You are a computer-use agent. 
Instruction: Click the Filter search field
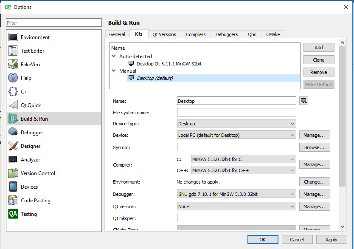(x=54, y=23)
